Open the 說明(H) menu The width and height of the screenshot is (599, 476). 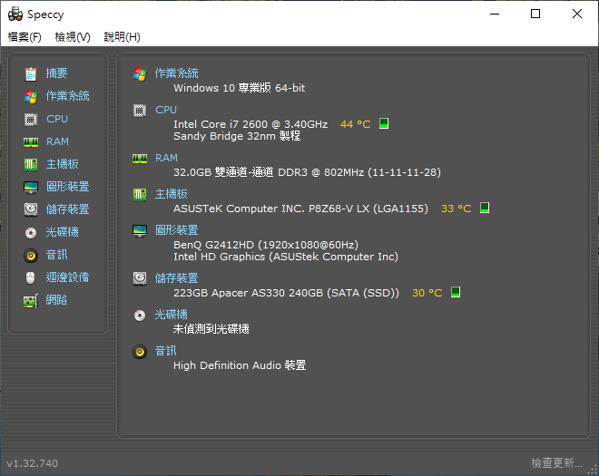(122, 37)
